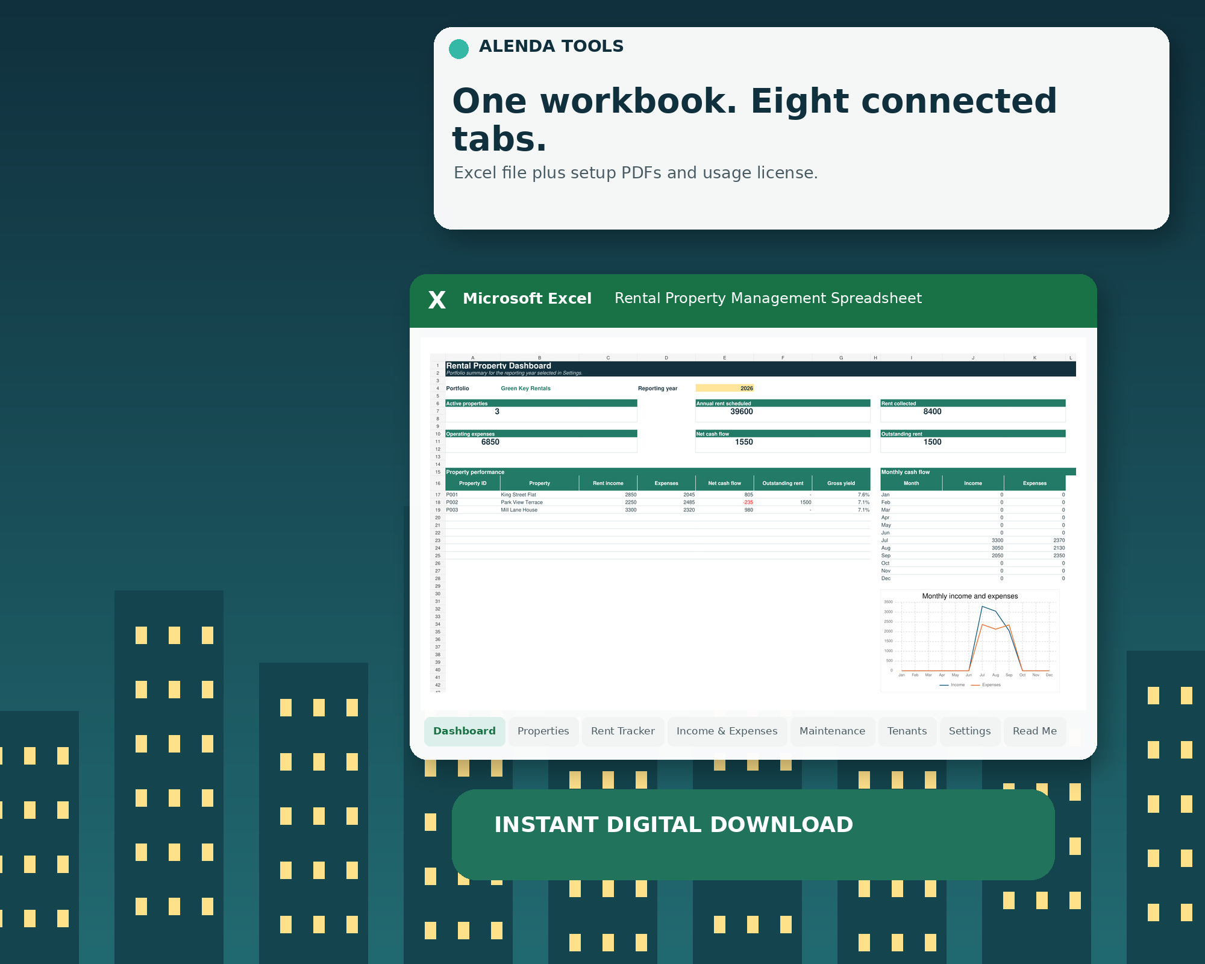Click the Gross yield column header
The image size is (1205, 964).
pos(841,483)
